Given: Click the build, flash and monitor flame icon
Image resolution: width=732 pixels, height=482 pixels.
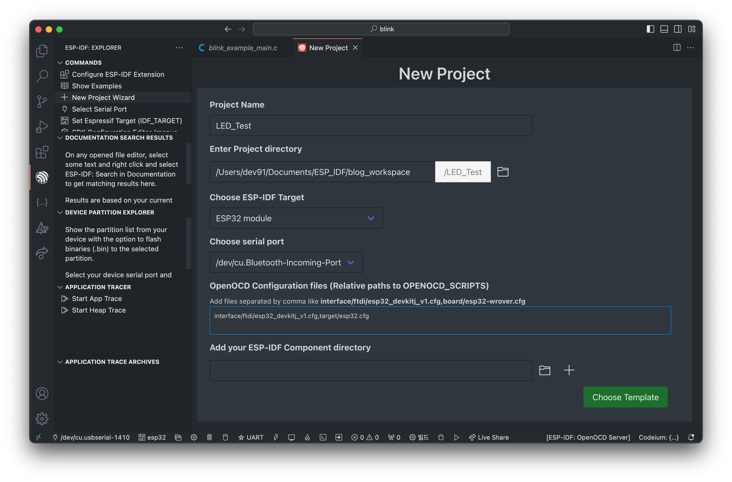Looking at the screenshot, I should coord(307,437).
